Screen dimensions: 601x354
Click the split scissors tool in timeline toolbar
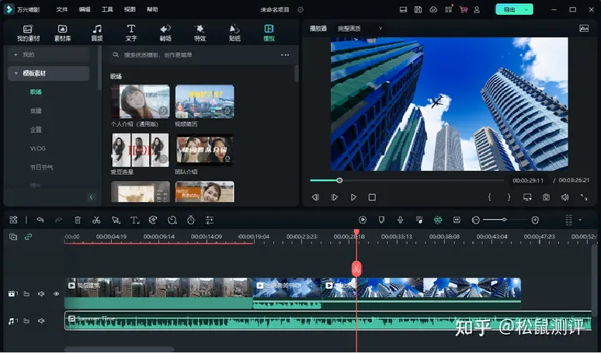[x=96, y=220]
